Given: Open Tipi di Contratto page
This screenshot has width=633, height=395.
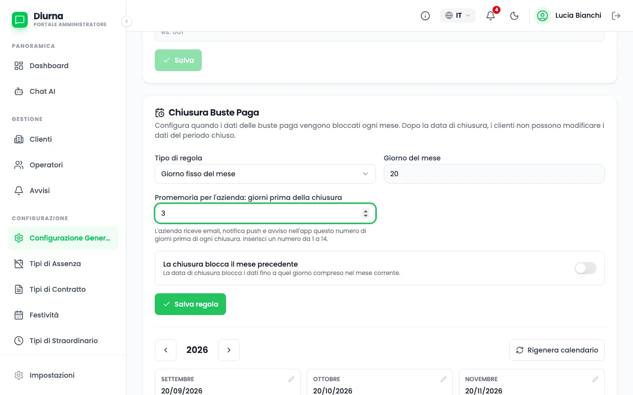Looking at the screenshot, I should click(63, 289).
